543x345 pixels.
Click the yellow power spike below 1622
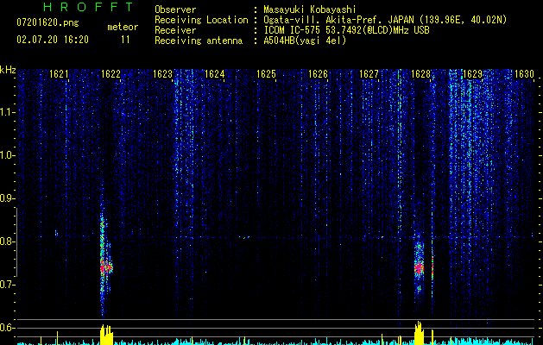(x=106, y=335)
